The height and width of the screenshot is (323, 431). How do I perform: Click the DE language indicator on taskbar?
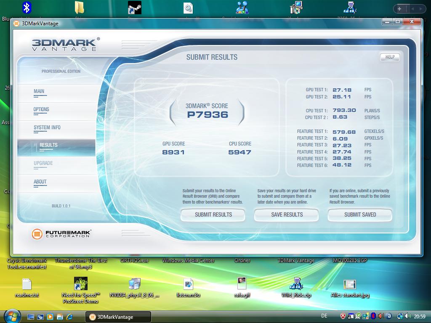click(x=325, y=316)
